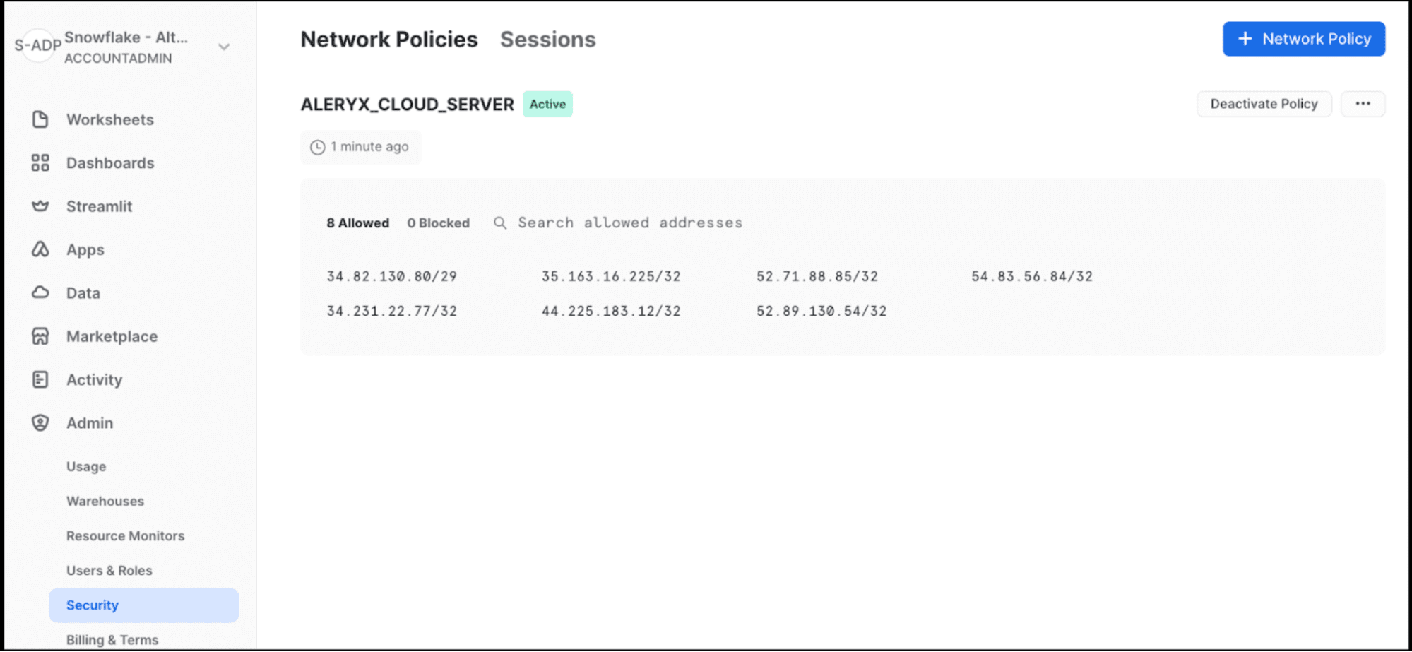1412x652 pixels.
Task: Select the Network Policies tab
Action: [x=389, y=40]
